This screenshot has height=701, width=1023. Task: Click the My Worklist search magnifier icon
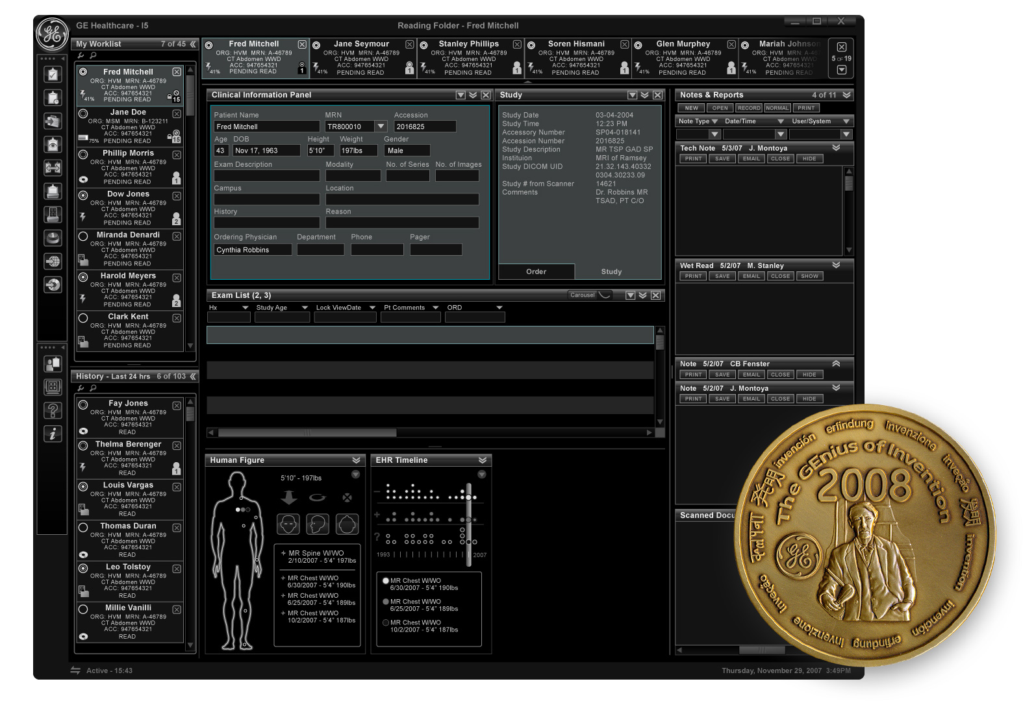(93, 56)
